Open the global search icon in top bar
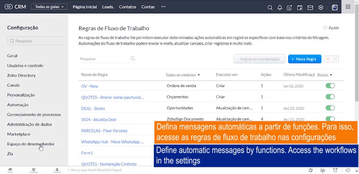The image size is (359, 174). [270, 8]
